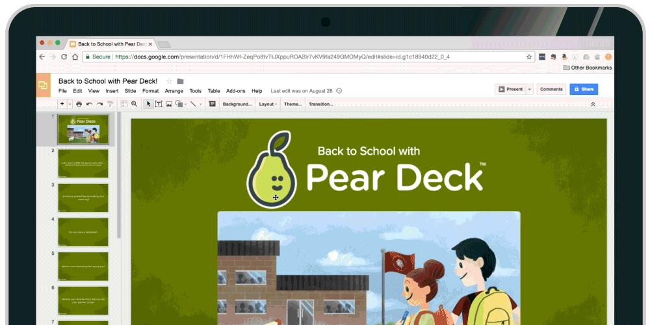Select slide 6 thumbnail
This screenshot has width=650, height=325.
click(x=83, y=302)
